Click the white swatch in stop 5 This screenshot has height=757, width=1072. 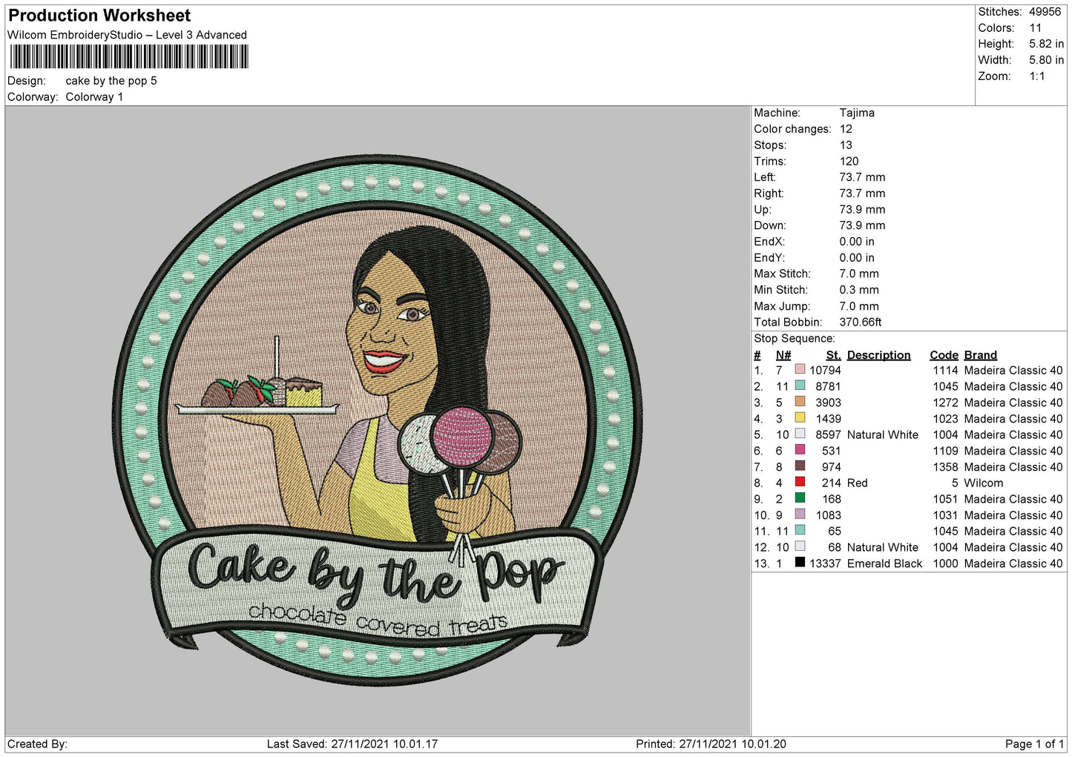[800, 434]
